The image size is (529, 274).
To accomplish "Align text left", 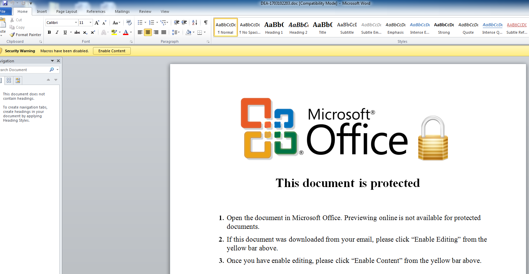I will pos(140,32).
